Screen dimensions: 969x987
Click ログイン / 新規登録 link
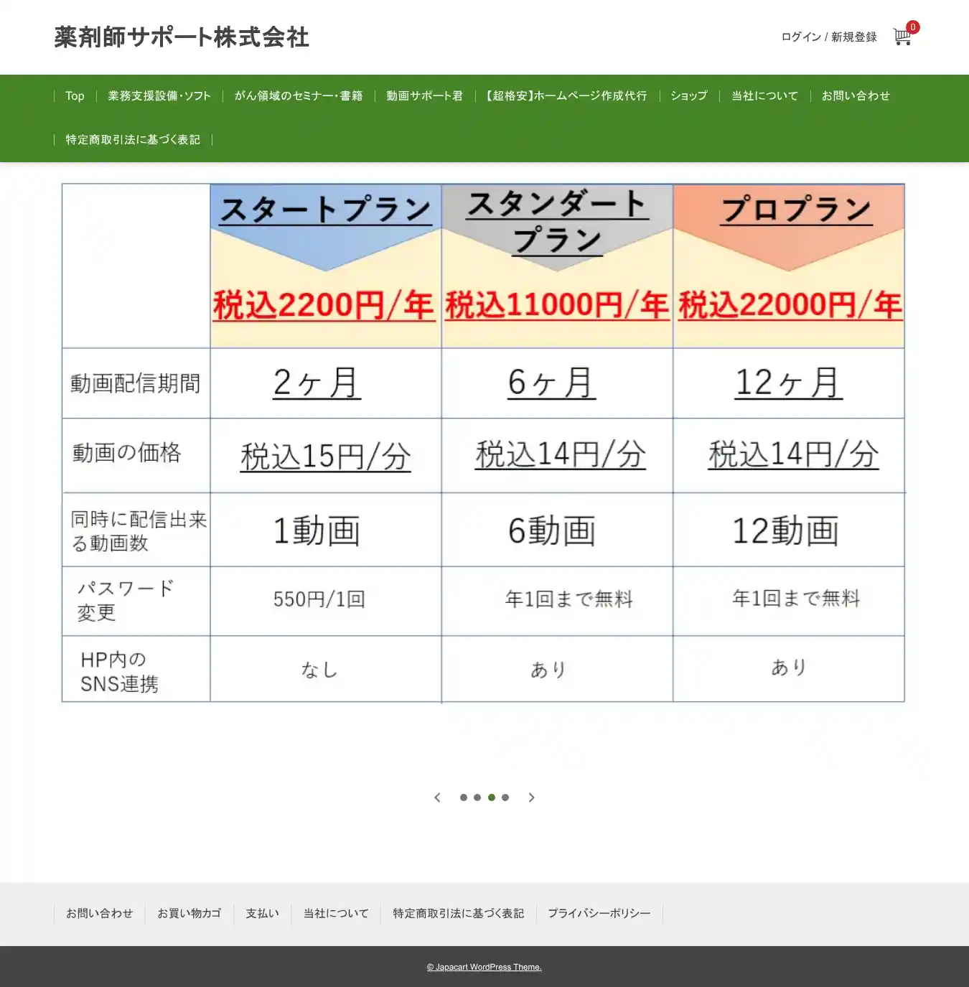click(829, 37)
